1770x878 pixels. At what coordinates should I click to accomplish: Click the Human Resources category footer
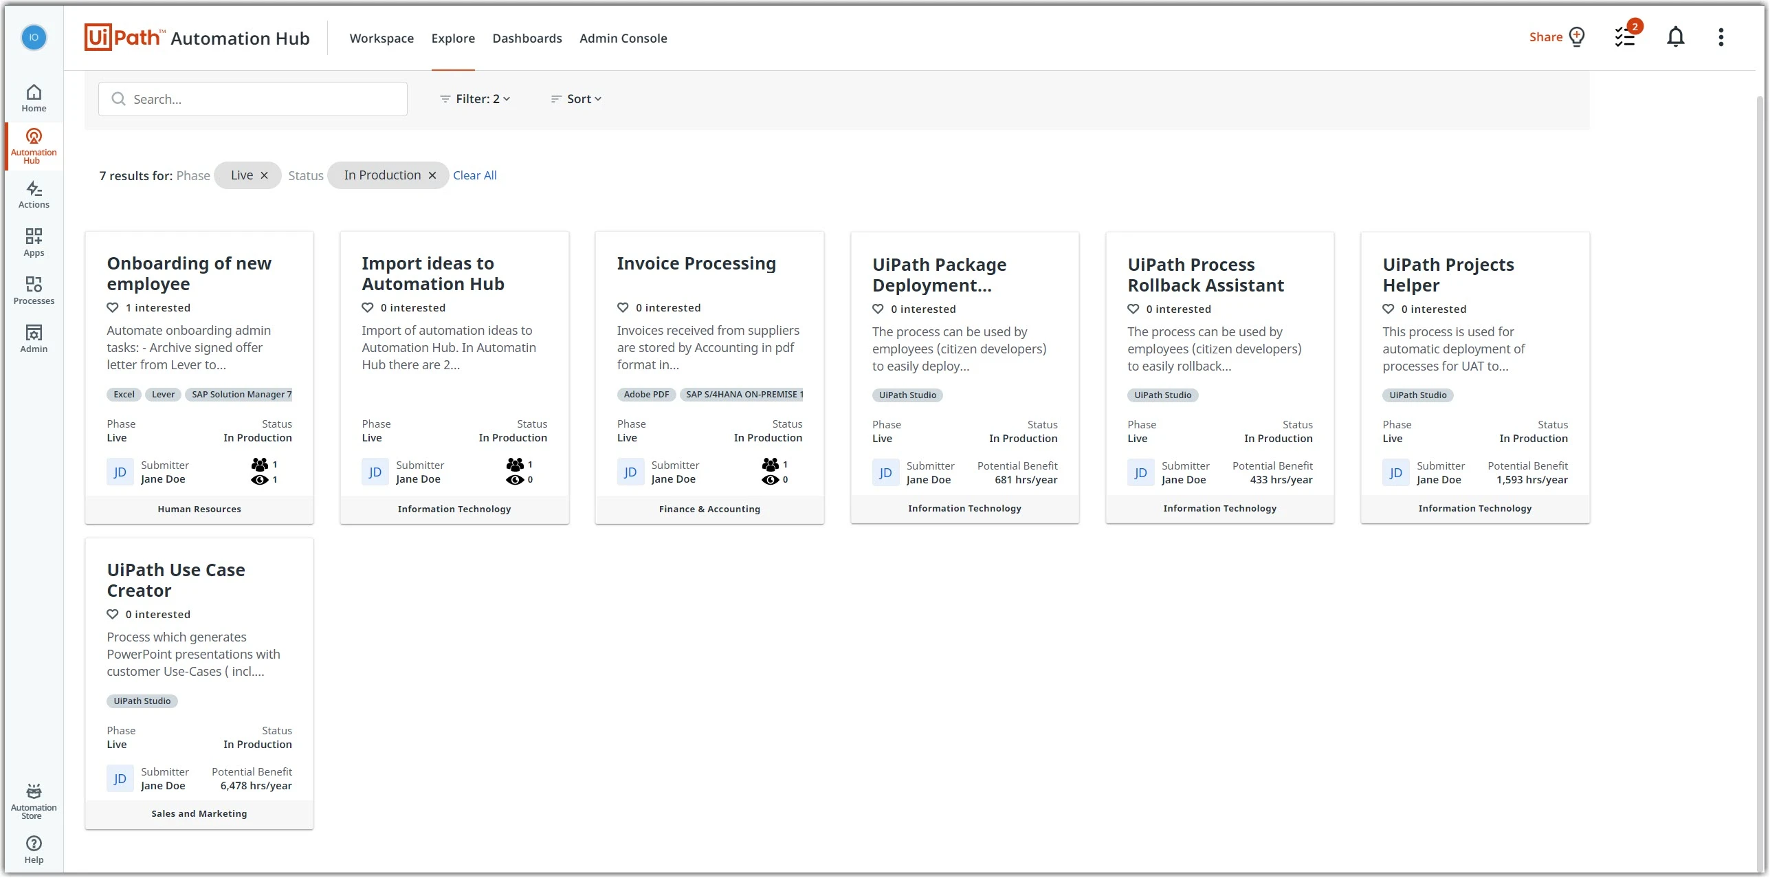[199, 509]
